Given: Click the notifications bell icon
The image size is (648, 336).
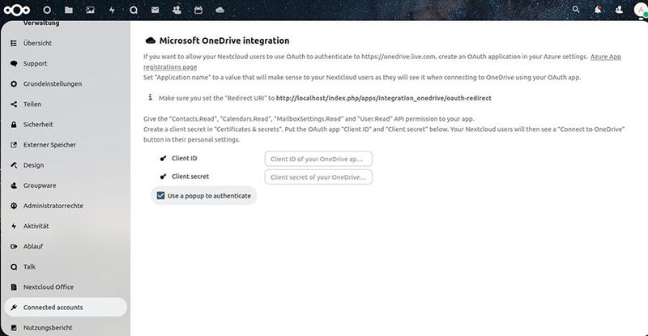Looking at the screenshot, I should click(x=599, y=10).
